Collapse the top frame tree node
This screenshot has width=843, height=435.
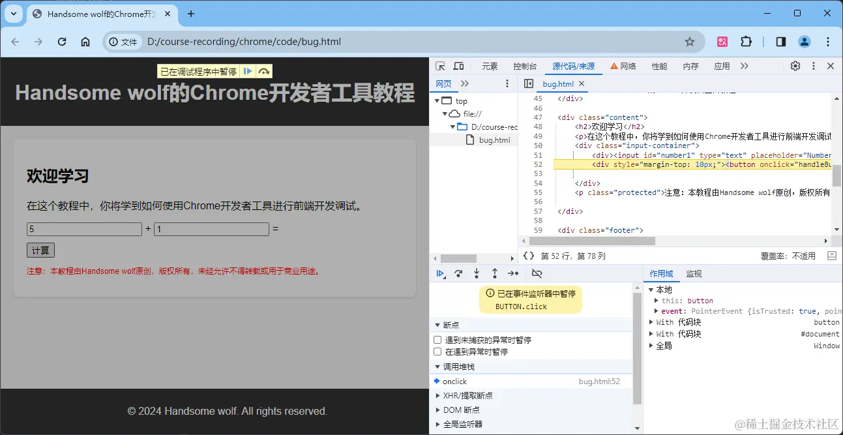[437, 101]
